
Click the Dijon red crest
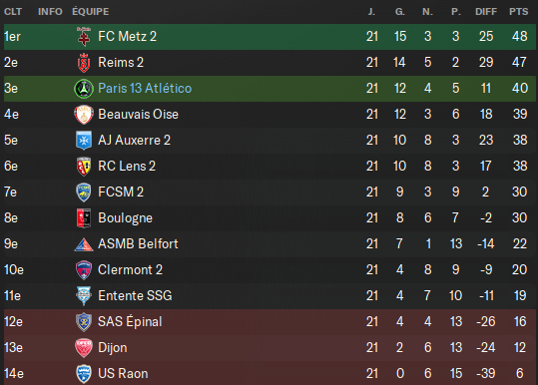point(84,348)
